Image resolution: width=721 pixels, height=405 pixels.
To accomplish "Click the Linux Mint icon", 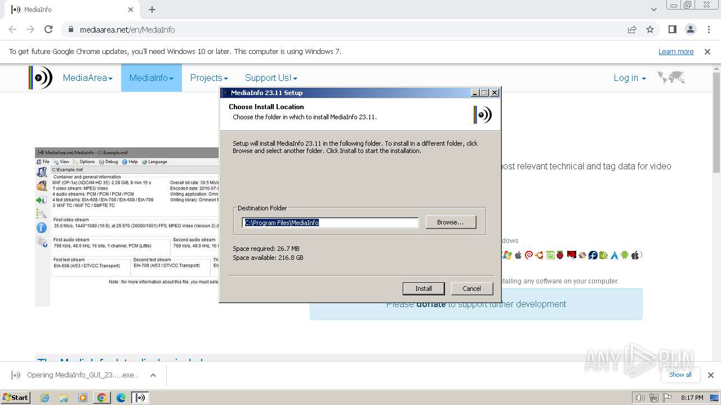I will pos(550,255).
